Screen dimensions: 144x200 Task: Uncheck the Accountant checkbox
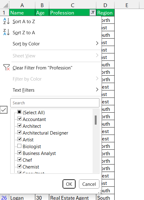click(19, 119)
